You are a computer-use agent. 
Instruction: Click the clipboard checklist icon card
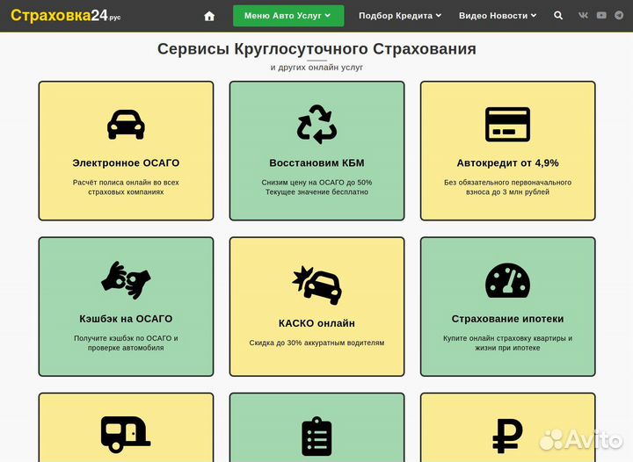pyautogui.click(x=316, y=437)
